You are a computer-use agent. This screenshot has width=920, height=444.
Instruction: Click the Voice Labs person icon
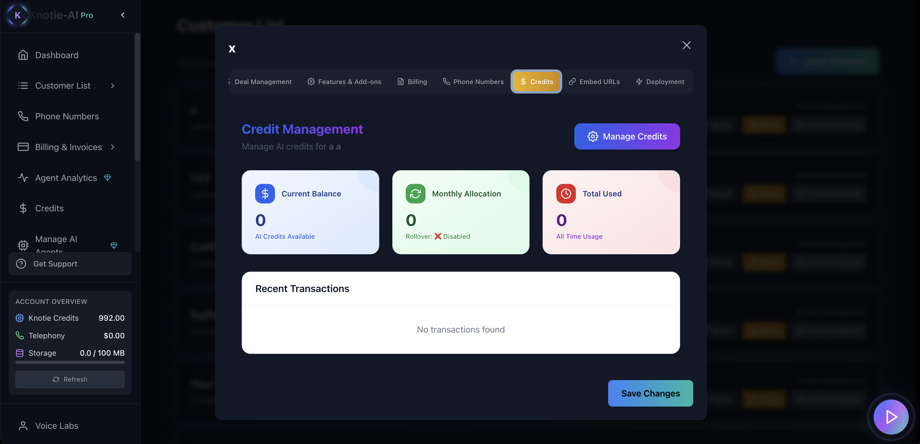23,426
